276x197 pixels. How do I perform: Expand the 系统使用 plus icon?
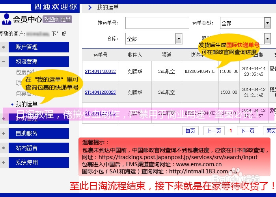pyautogui.click(x=3, y=162)
